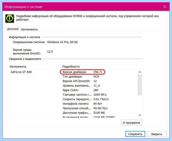Click the Сохранить button

[x=135, y=134]
